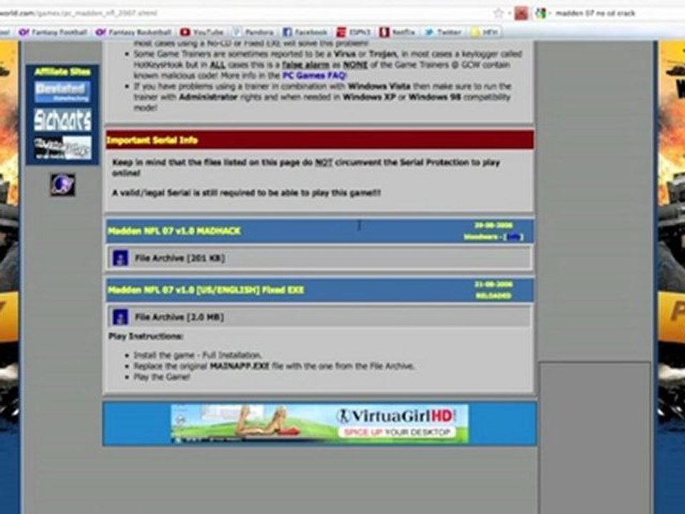The image size is (685, 514).
Task: Open the Pandora bookmark
Action: coord(253,32)
